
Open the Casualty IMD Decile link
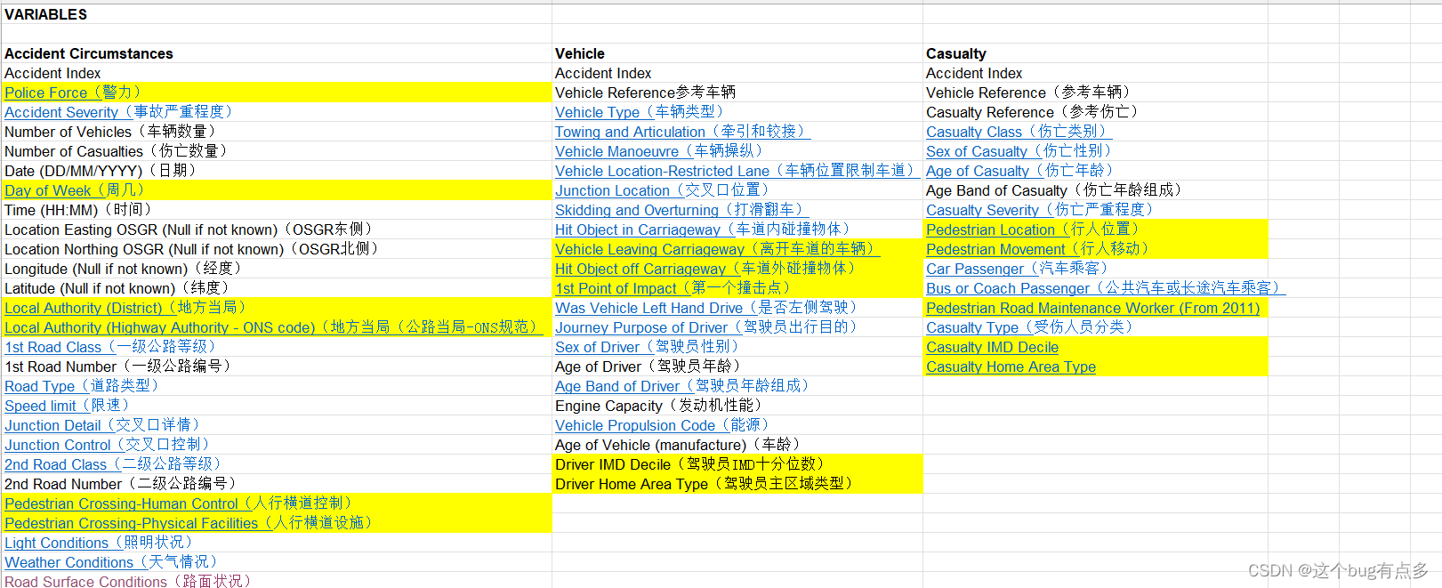[x=993, y=347]
